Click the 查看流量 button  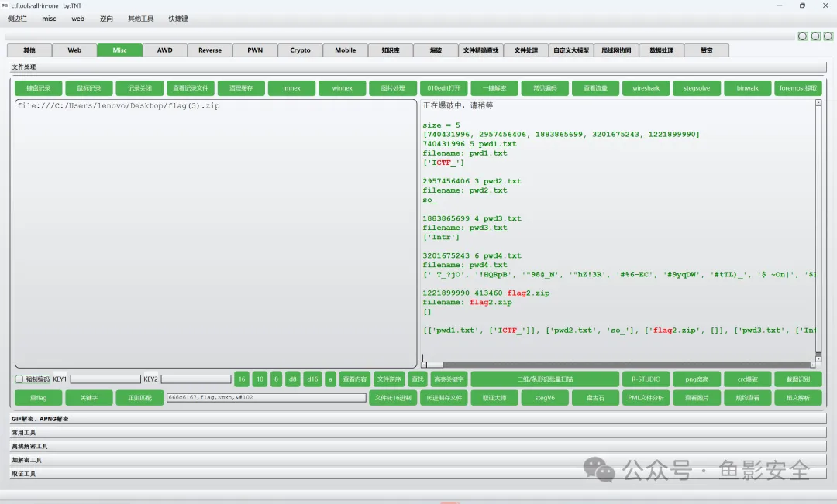pyautogui.click(x=596, y=88)
